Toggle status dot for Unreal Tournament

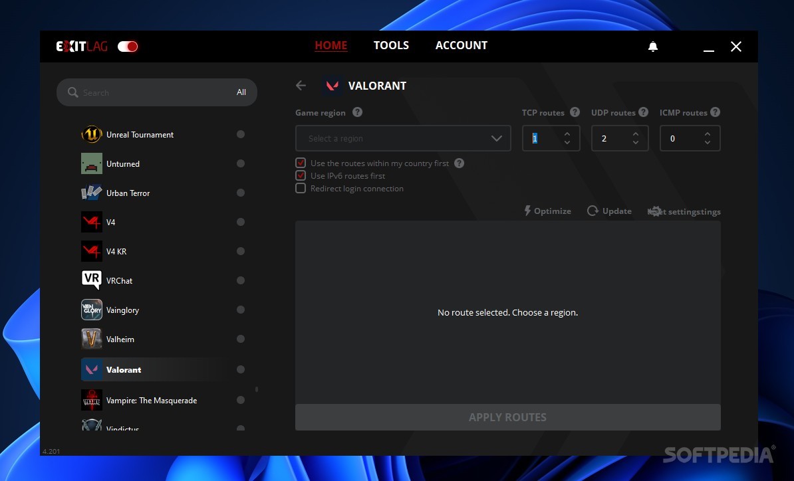(241, 134)
